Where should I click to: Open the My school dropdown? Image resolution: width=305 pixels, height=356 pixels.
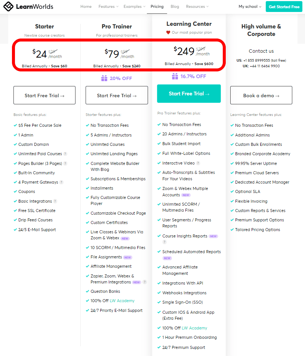[250, 7]
